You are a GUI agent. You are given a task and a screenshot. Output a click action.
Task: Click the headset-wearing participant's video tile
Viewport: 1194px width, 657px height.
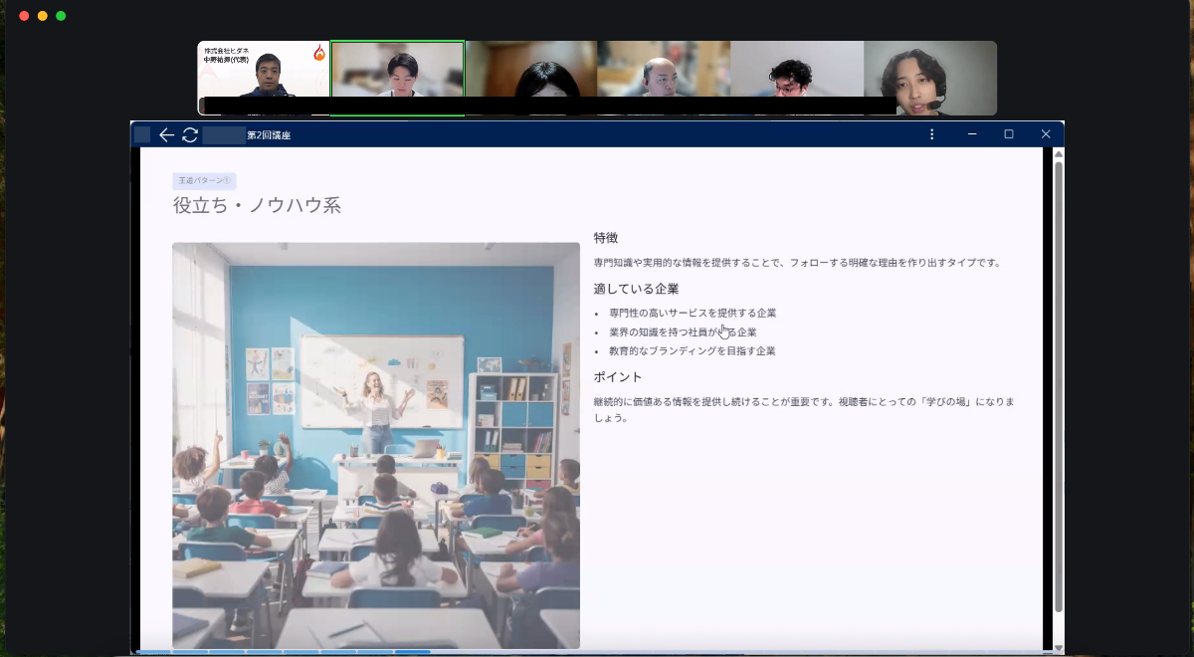click(x=929, y=76)
